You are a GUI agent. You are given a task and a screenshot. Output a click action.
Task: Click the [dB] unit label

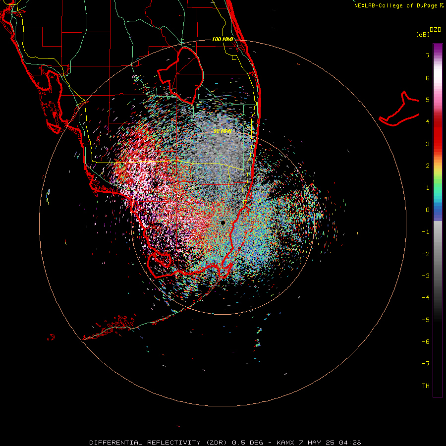click(423, 34)
